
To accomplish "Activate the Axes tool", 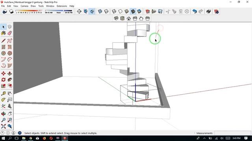I will tap(4, 106).
